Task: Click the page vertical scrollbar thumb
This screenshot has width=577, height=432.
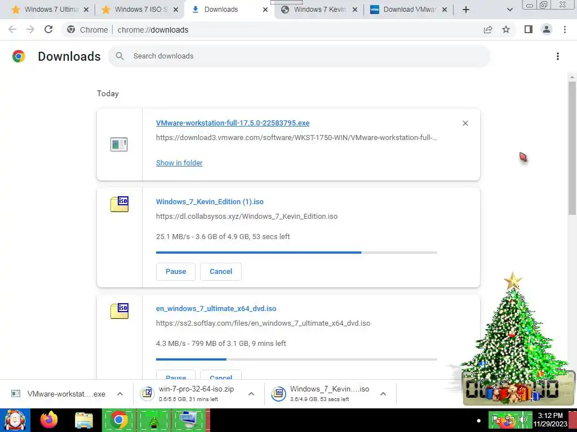Action: point(572,148)
